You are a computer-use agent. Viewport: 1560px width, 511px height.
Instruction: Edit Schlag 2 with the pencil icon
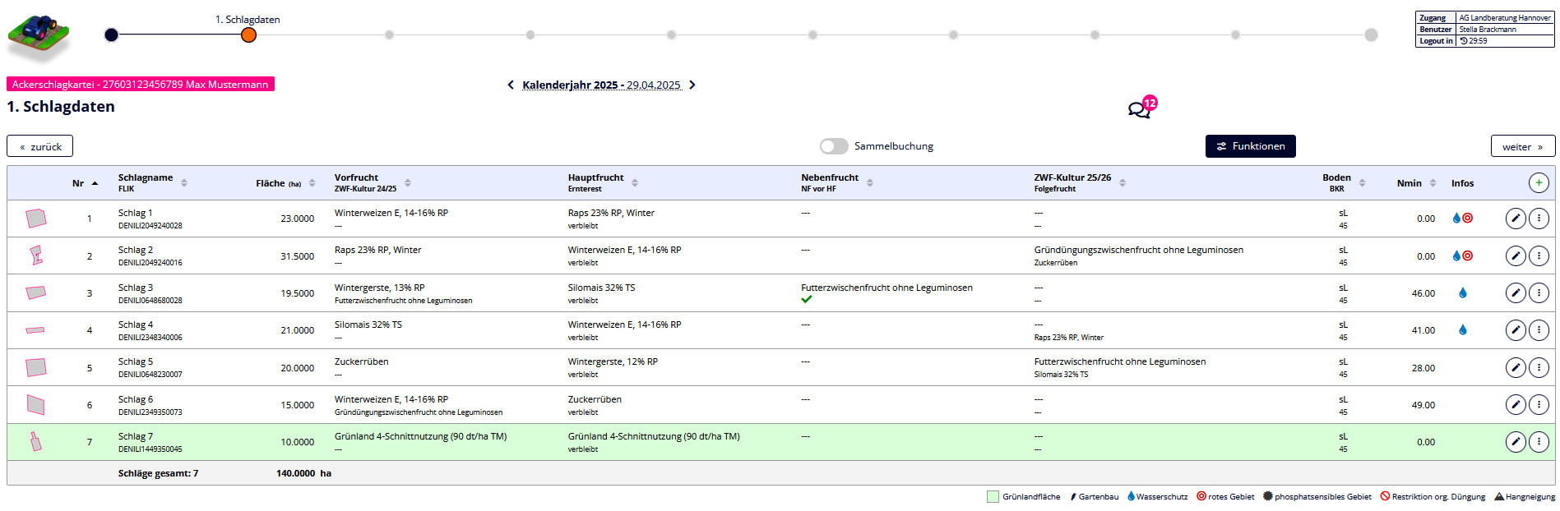pyautogui.click(x=1516, y=256)
